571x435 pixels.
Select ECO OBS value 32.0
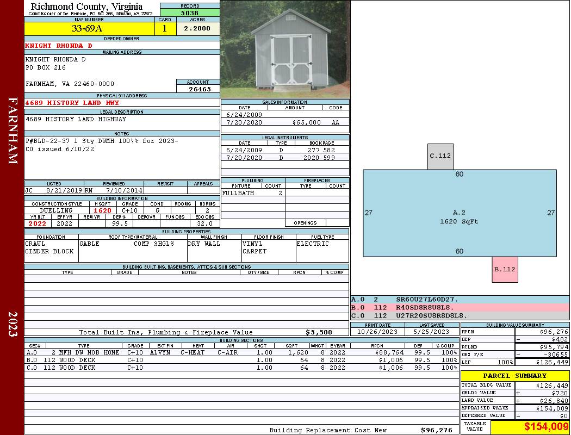pos(204,223)
